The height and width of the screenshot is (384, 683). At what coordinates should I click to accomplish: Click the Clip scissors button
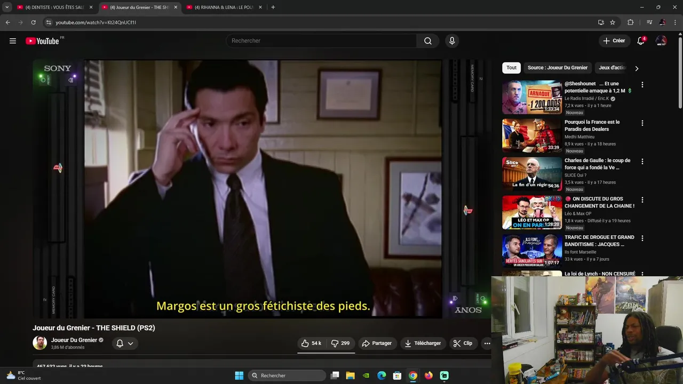tap(463, 343)
